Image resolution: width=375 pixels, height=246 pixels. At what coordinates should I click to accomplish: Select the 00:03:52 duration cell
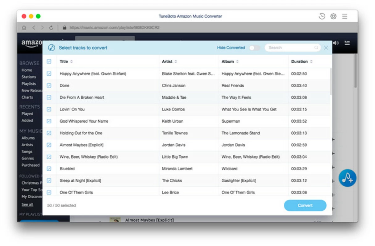299,121
